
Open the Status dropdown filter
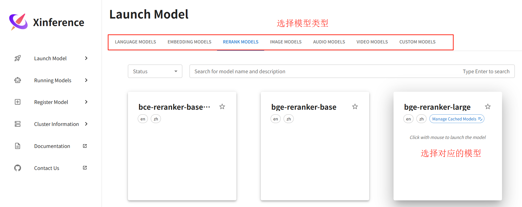point(155,71)
